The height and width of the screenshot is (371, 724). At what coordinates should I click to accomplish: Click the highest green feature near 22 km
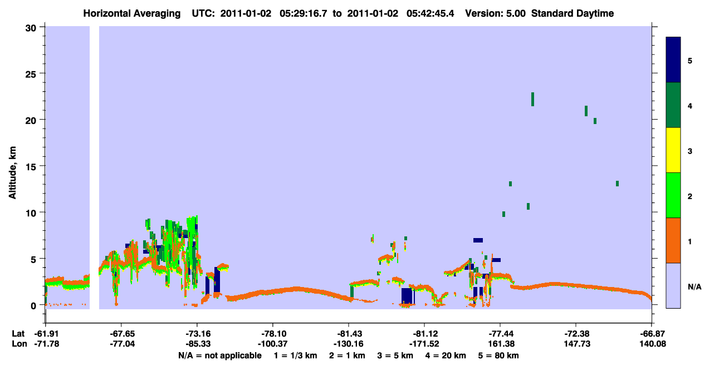[x=532, y=99]
